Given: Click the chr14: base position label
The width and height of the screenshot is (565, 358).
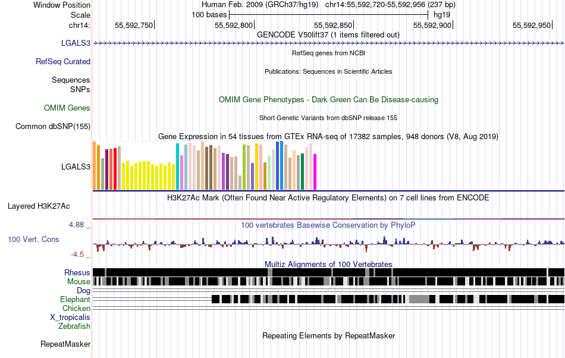Looking at the screenshot, I should [80, 25].
